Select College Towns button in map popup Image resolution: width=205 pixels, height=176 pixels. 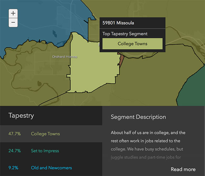pos(132,44)
